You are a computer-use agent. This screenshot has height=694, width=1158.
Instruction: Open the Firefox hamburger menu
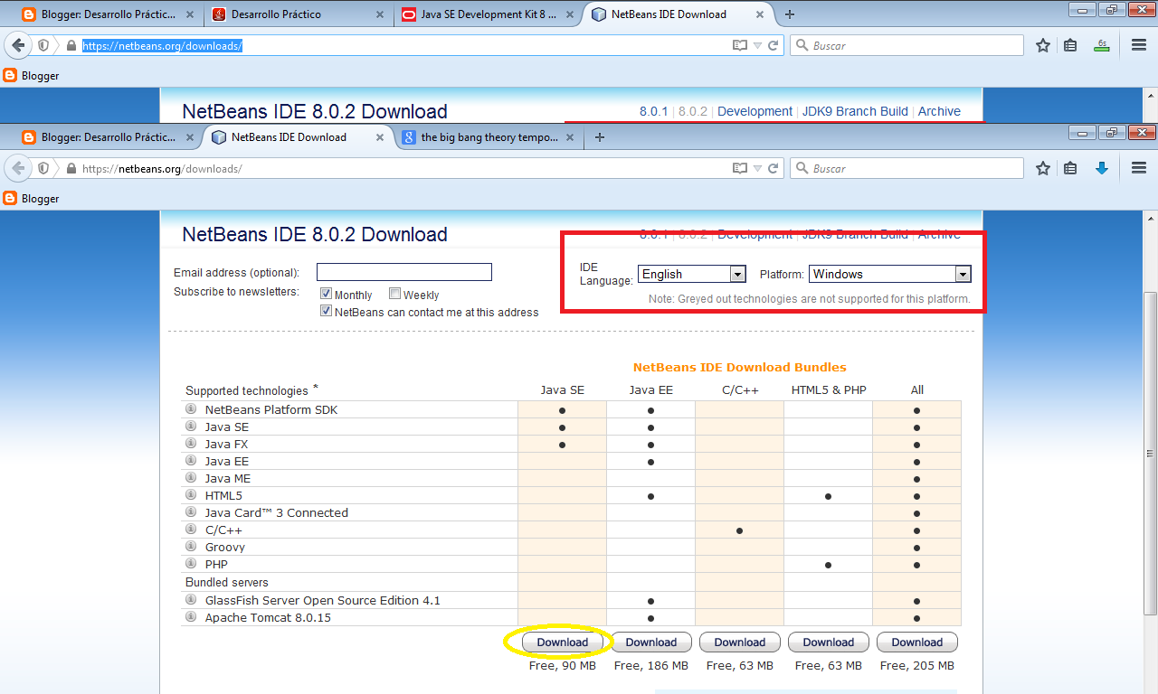[1138, 168]
